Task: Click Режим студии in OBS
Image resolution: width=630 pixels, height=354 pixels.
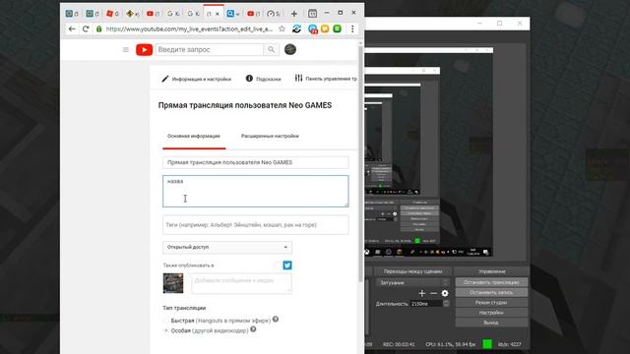Action: click(491, 303)
